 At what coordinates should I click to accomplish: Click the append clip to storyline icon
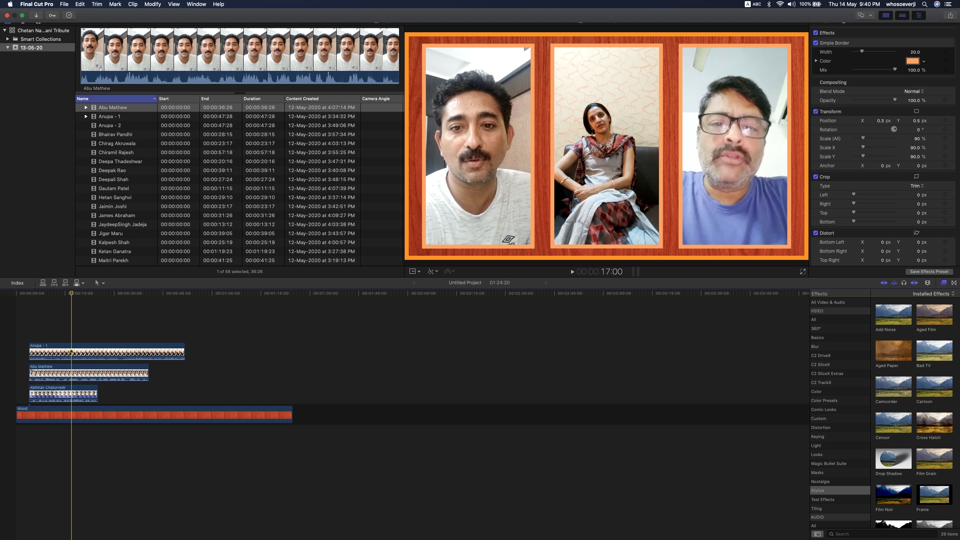click(65, 283)
